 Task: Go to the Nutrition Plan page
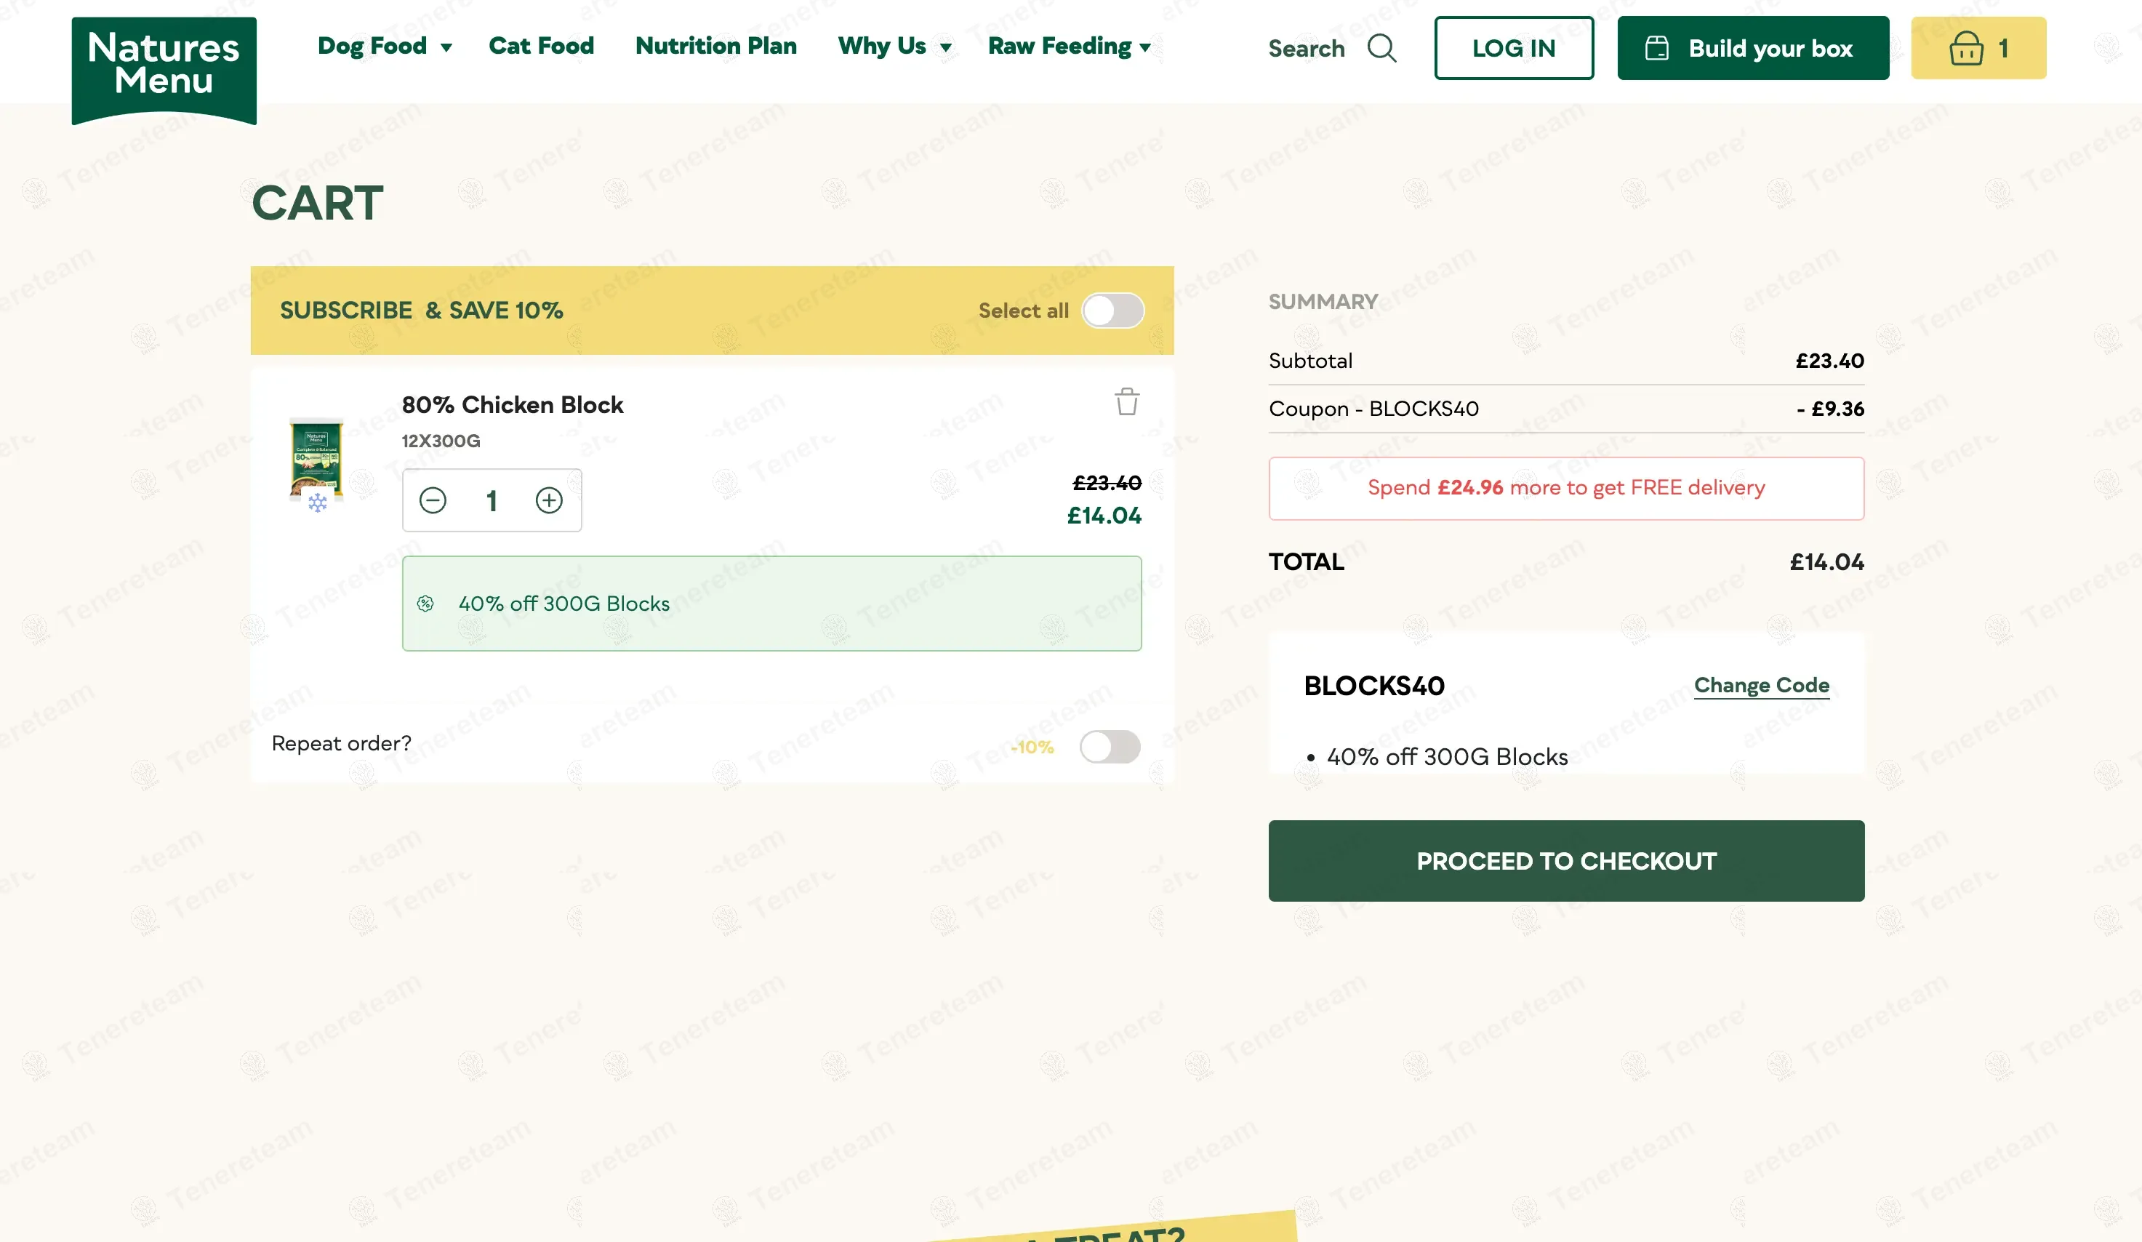715,46
